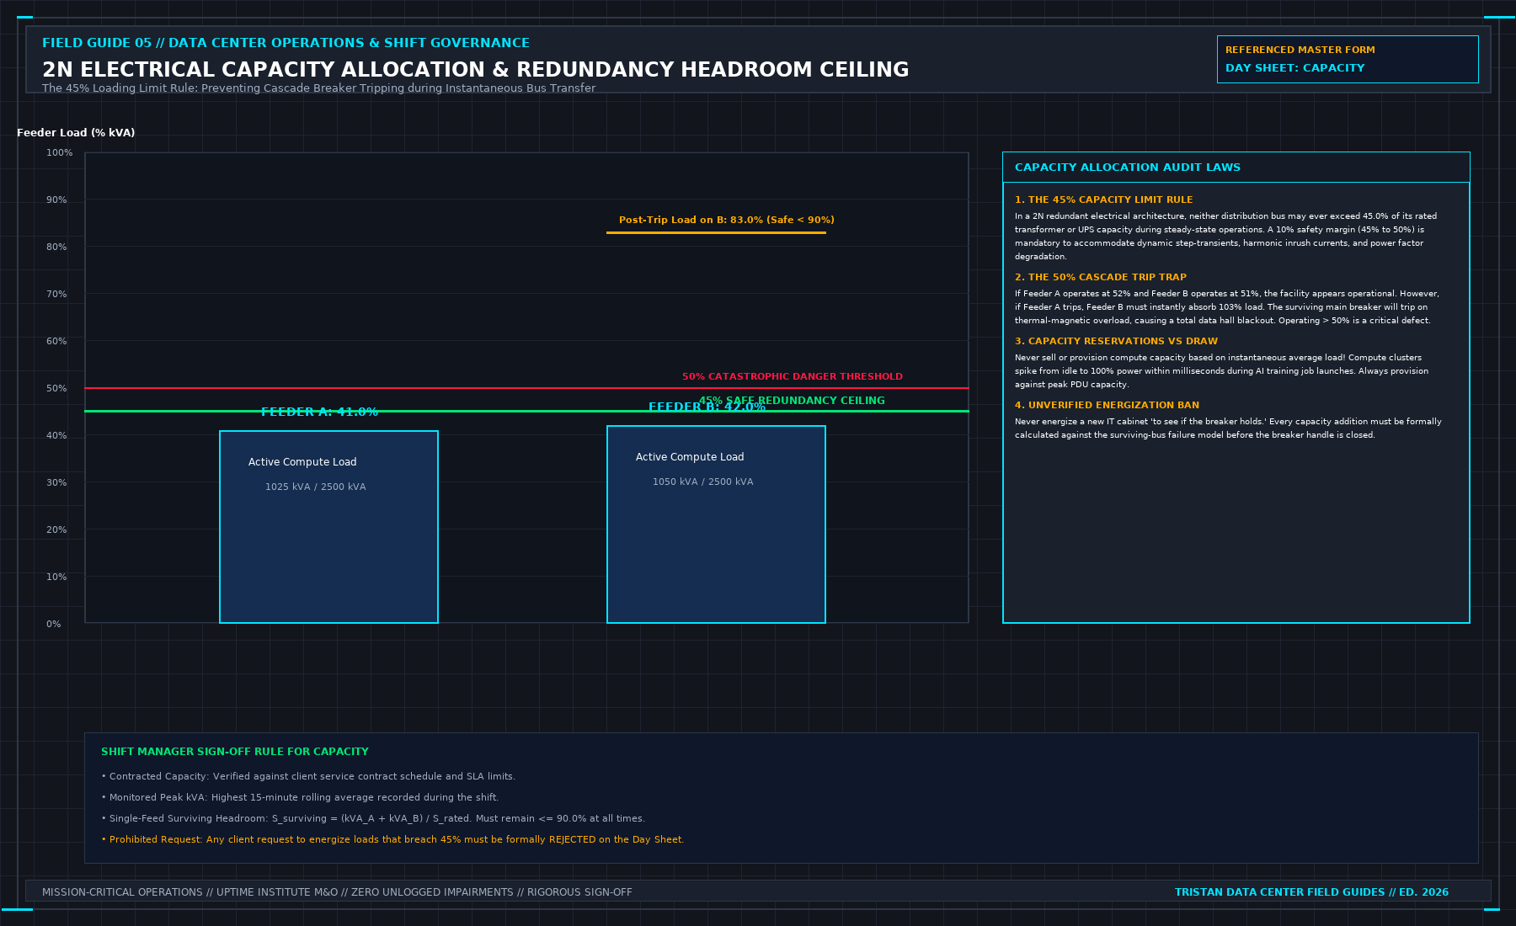The height and width of the screenshot is (926, 1516).
Task: Click the DAY SHEET: CAPACITY reference box
Action: [1348, 59]
